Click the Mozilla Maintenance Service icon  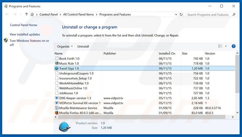(57, 108)
